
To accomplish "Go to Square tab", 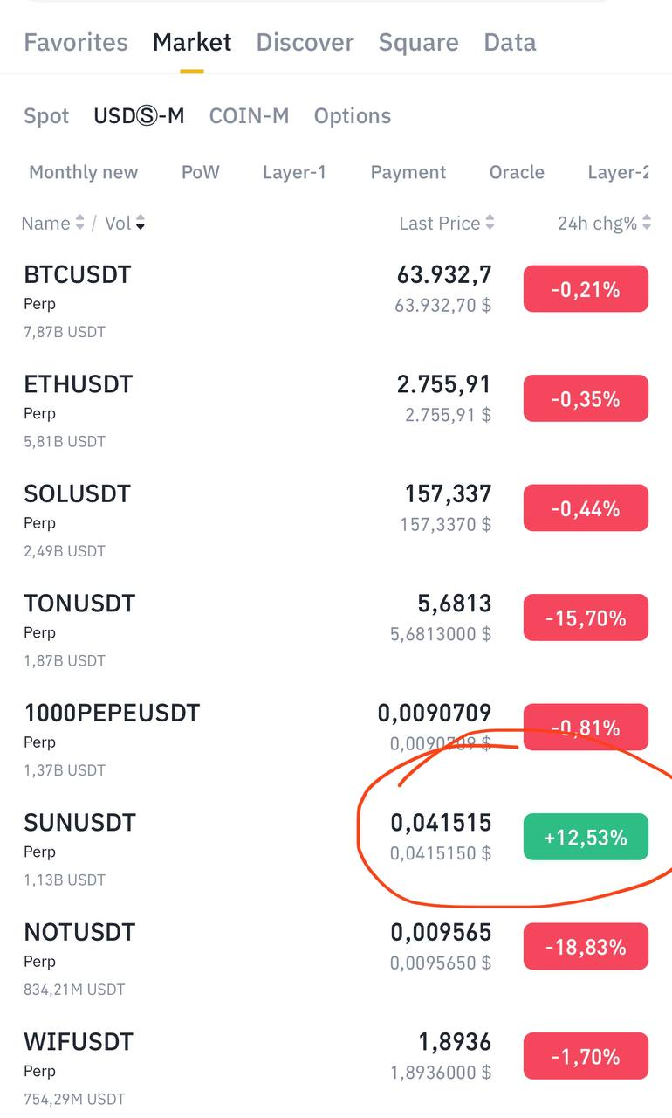I will point(418,42).
